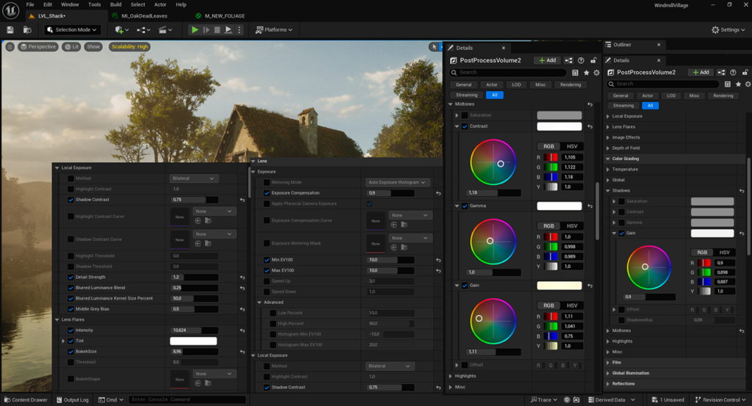Click the Midtones Gain color swatch
Screen dimensions: 752x406
(x=559, y=286)
